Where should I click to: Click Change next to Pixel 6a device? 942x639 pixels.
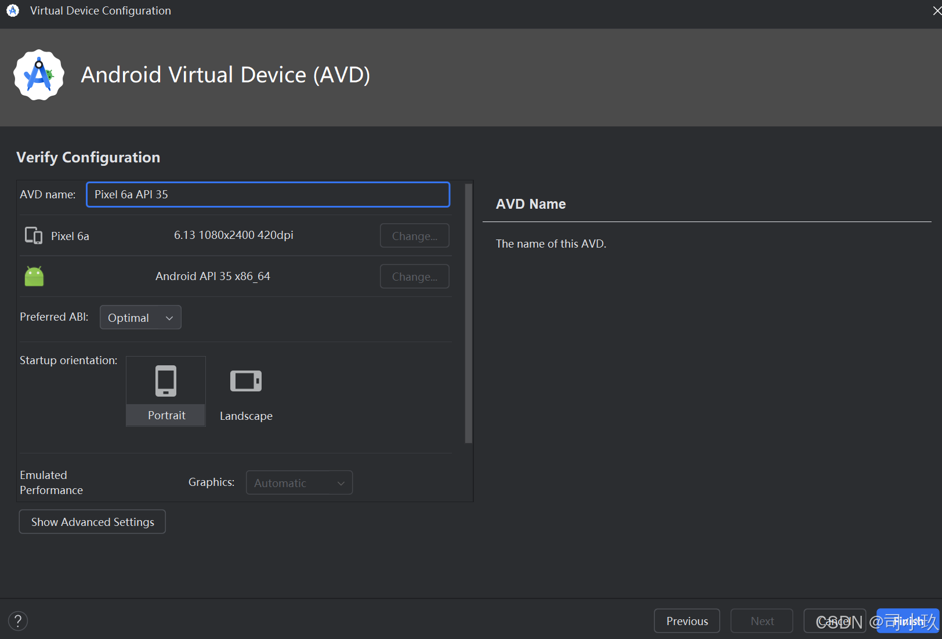pos(414,235)
